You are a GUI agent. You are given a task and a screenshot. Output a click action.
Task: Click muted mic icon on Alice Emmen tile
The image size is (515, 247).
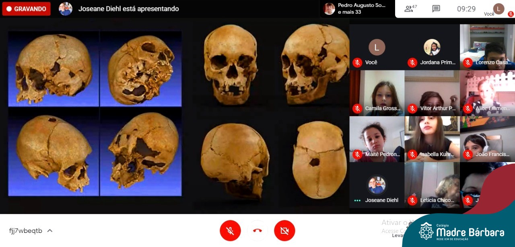click(468, 108)
